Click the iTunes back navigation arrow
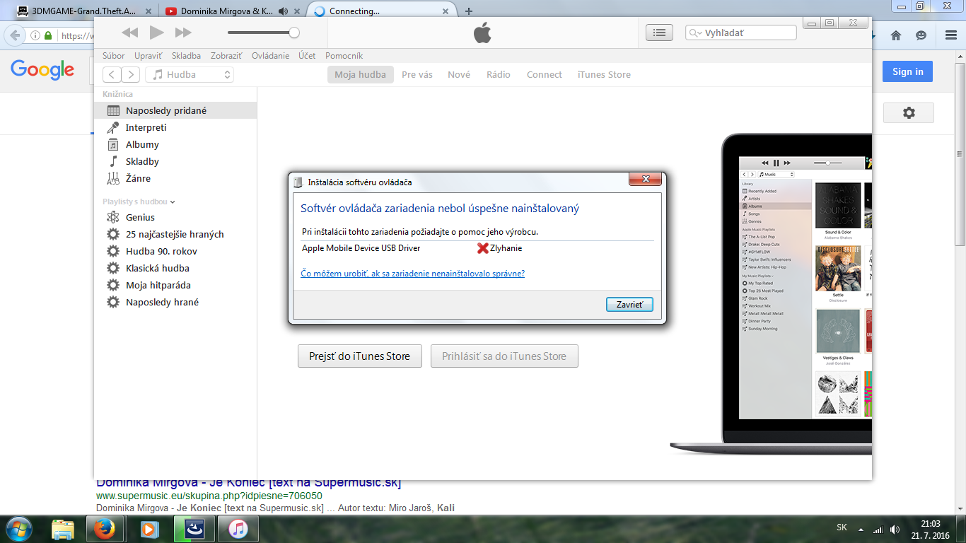Image resolution: width=966 pixels, height=543 pixels. (112, 75)
